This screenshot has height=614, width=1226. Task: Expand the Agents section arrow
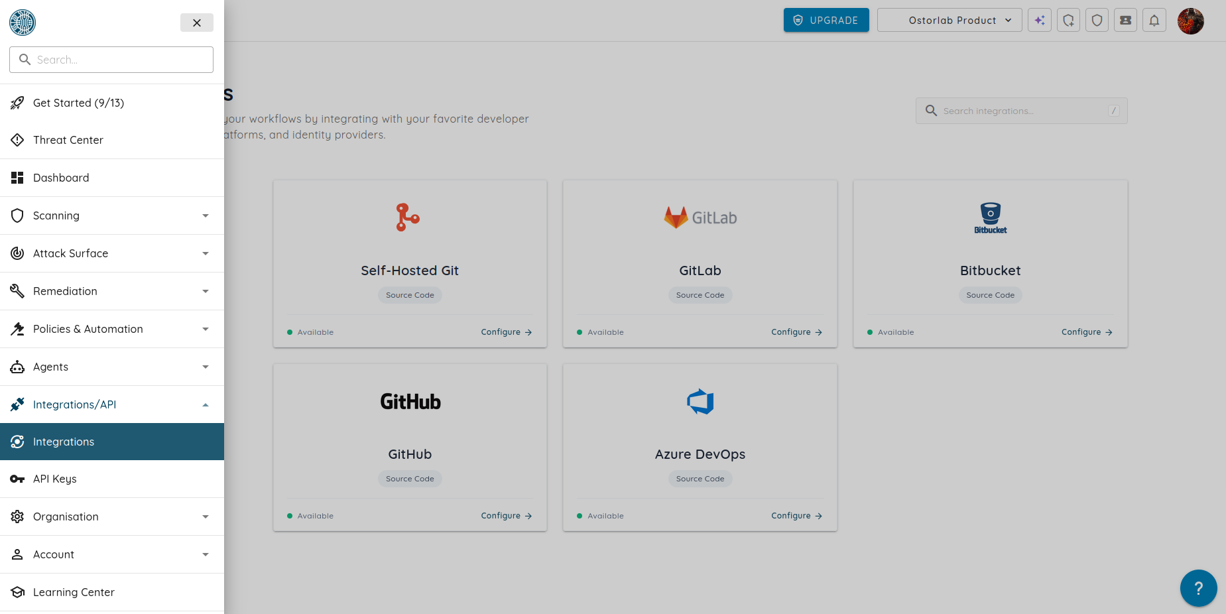pos(206,367)
